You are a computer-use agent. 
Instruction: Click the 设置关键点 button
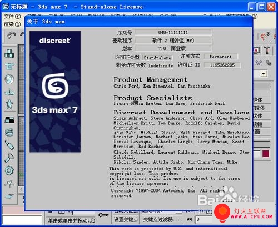click(x=126, y=219)
